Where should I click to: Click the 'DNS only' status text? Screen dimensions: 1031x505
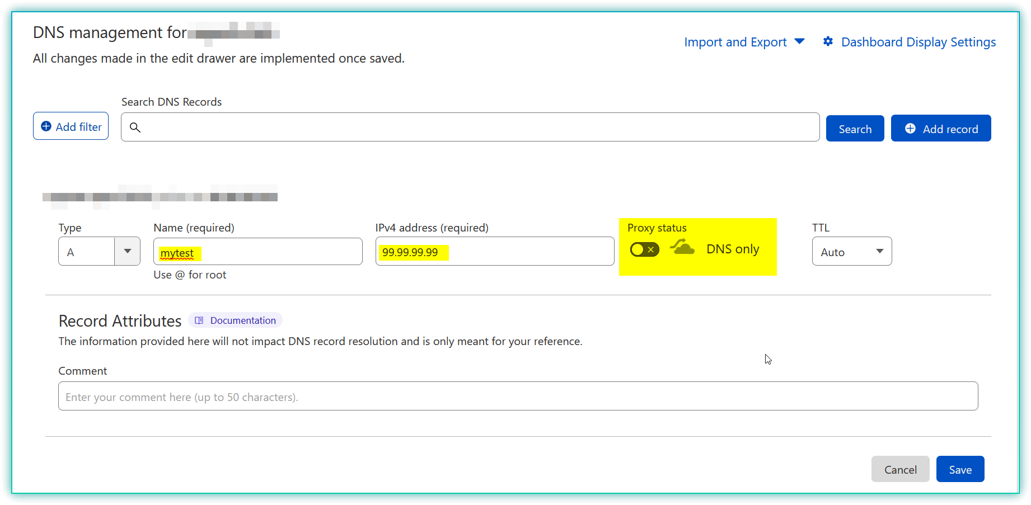click(x=733, y=249)
